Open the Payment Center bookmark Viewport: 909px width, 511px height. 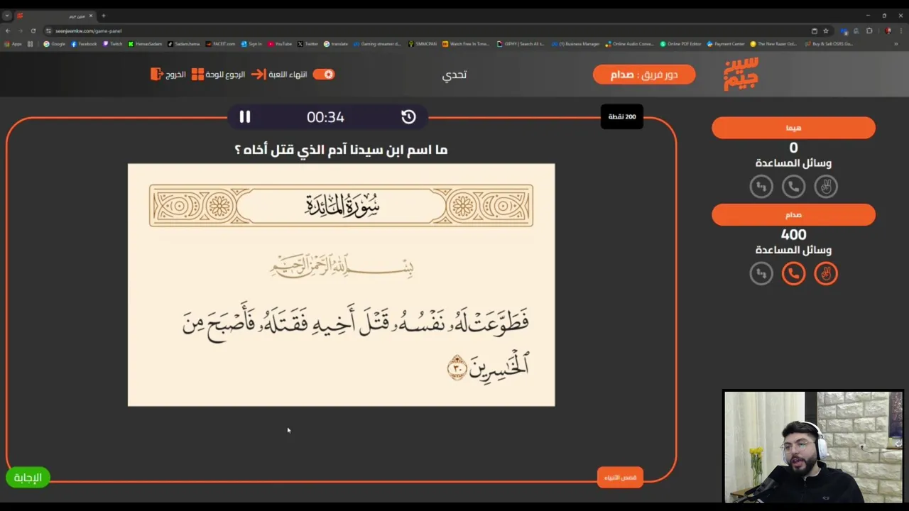click(726, 44)
